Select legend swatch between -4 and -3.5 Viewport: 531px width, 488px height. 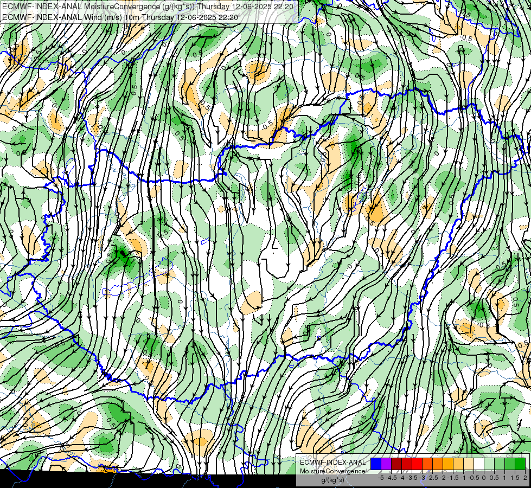(407, 464)
